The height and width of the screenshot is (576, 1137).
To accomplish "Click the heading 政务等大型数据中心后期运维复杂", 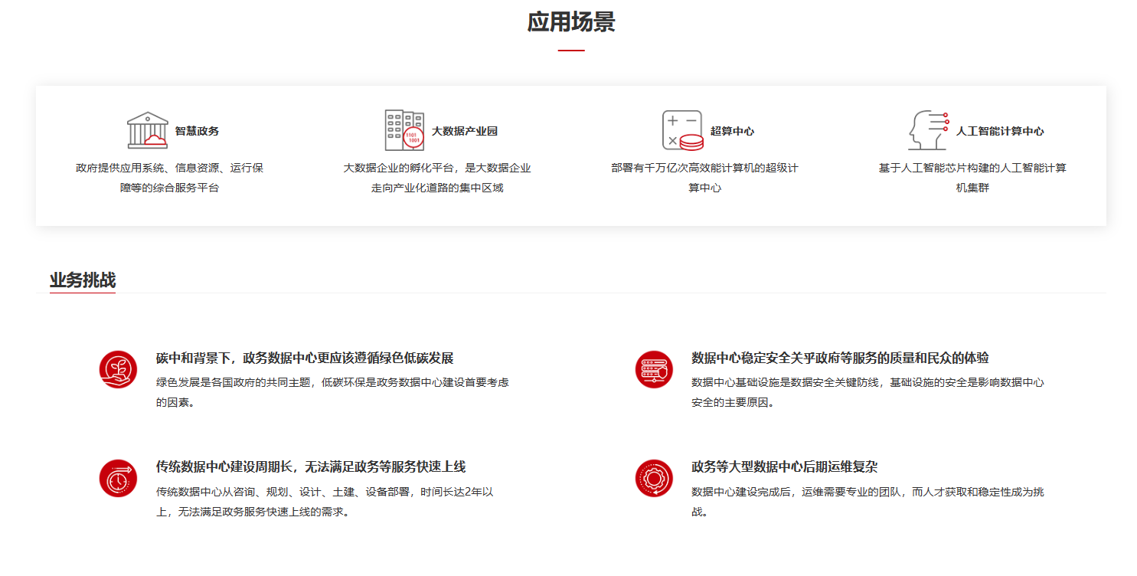I will [x=784, y=466].
